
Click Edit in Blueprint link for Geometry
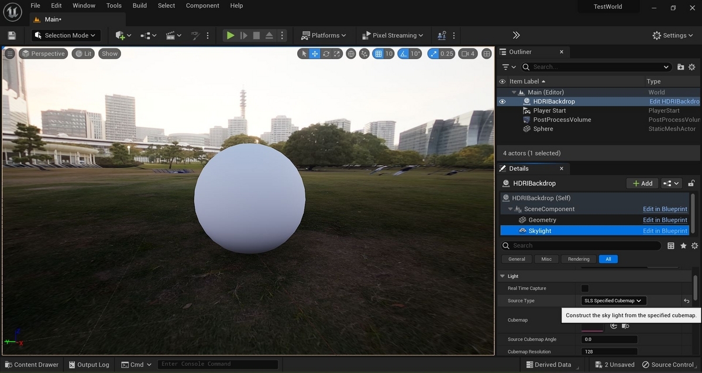[x=665, y=220]
